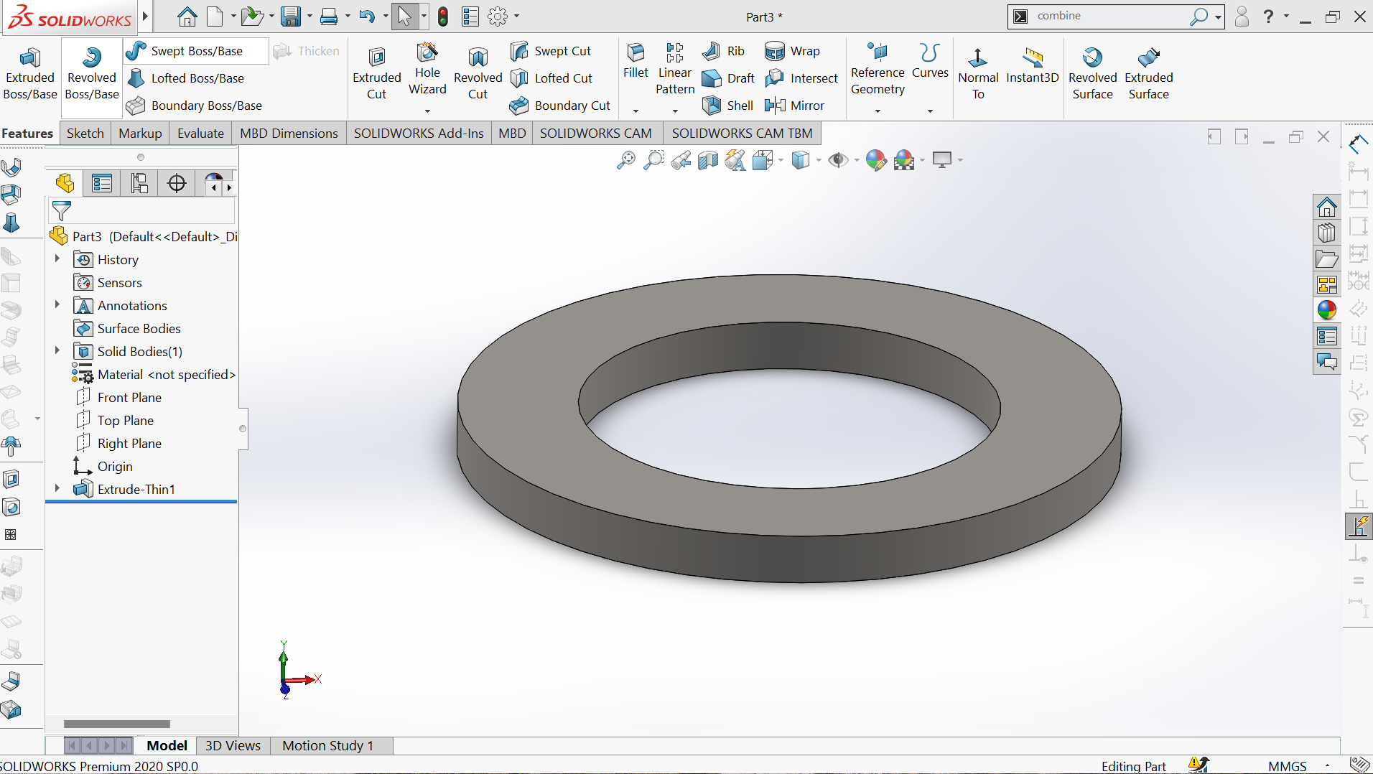
Task: Click the Zoom to Fit icon
Action: pyautogui.click(x=626, y=160)
